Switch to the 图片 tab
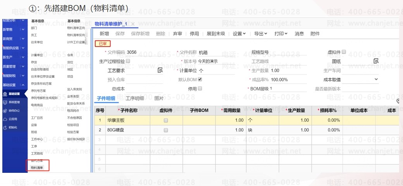Viewport: 403px width, 186px height. pos(158,98)
